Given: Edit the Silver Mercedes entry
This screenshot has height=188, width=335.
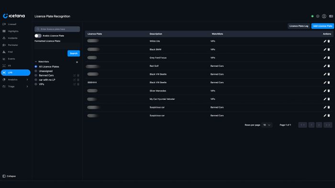Looking at the screenshot, I should click(325, 91).
